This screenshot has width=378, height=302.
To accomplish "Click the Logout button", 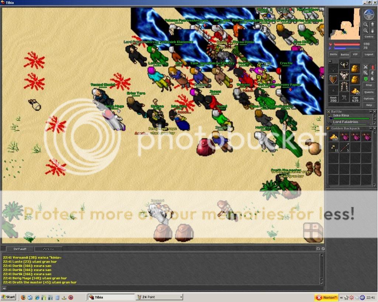I will [369, 55].
